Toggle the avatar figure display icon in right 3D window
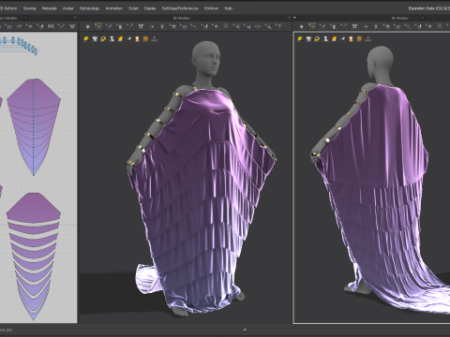 pyautogui.click(x=325, y=38)
